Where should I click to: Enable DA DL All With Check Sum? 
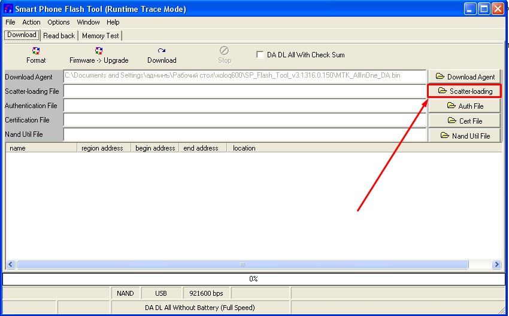click(260, 54)
